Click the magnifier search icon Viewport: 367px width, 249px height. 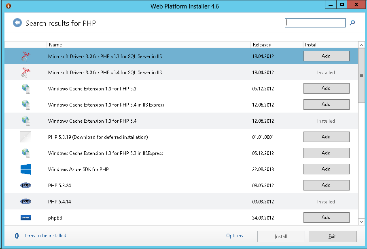click(352, 23)
